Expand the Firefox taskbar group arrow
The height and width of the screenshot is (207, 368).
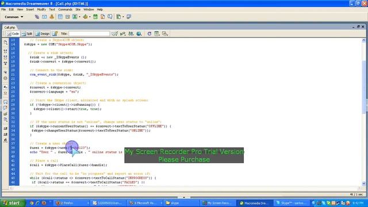click(88, 203)
